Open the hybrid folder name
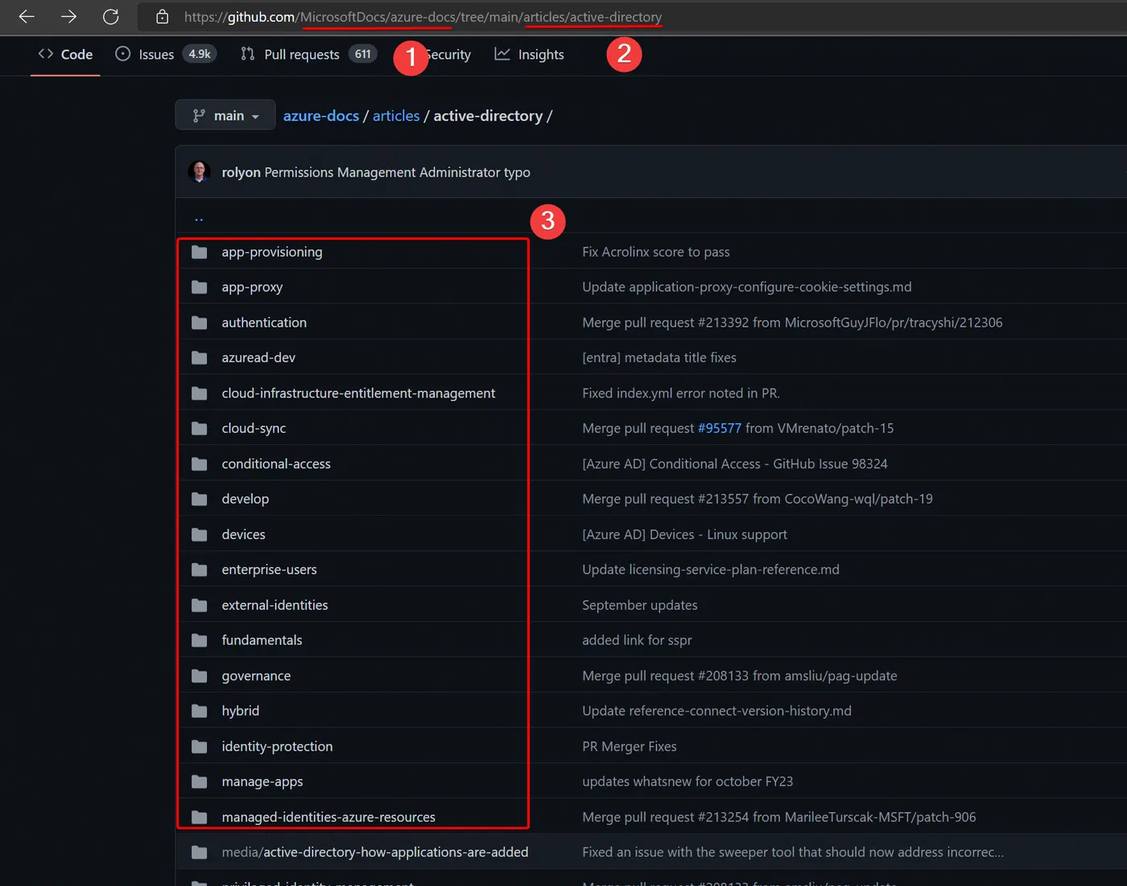 click(x=241, y=711)
